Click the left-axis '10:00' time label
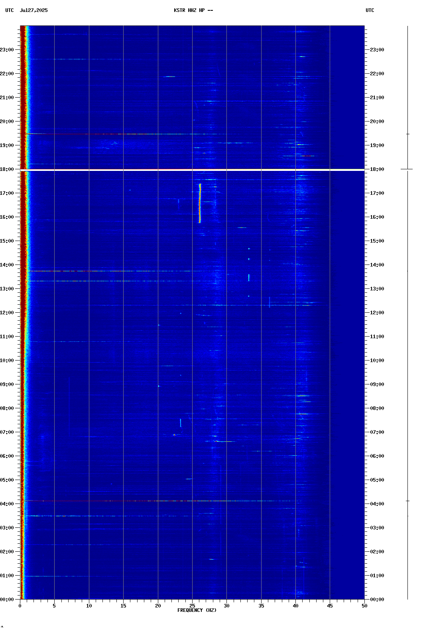 [7, 361]
